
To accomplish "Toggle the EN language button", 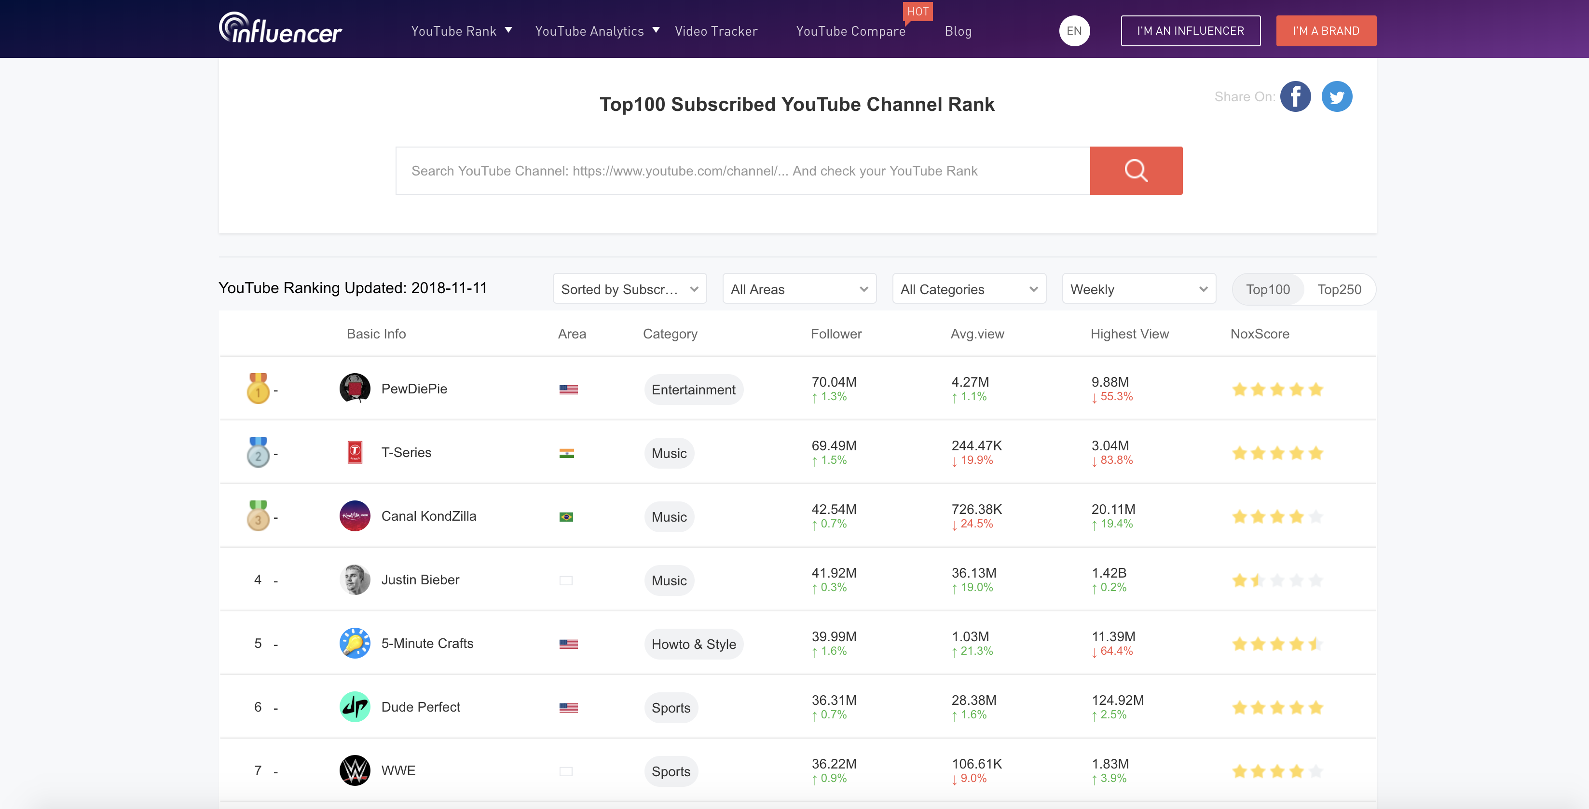I will [1074, 31].
